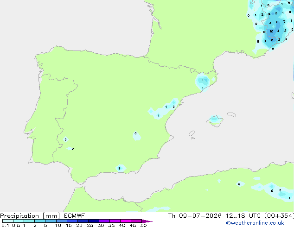This screenshot has width=294, height=227.
Task: Click the "10" value on the map
Action: (271, 32)
